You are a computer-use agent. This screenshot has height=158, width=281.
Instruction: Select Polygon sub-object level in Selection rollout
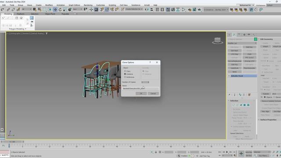pos(245,105)
